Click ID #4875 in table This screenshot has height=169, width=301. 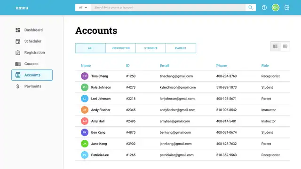pos(131,132)
